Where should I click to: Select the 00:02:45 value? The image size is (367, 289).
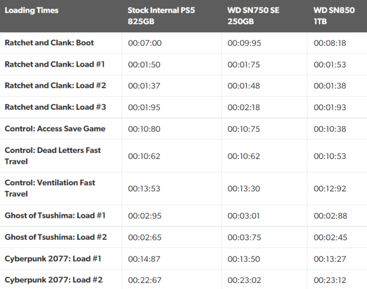tap(330, 238)
